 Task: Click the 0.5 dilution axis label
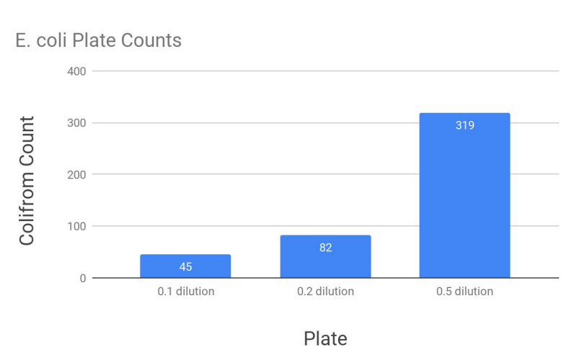(x=464, y=292)
